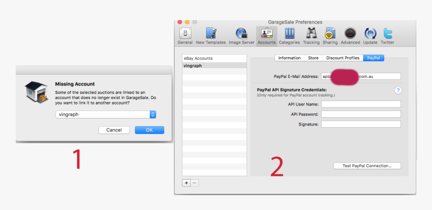Click the PayPal E-Mail Address field
Image resolution: width=432 pixels, height=210 pixels.
[361, 76]
